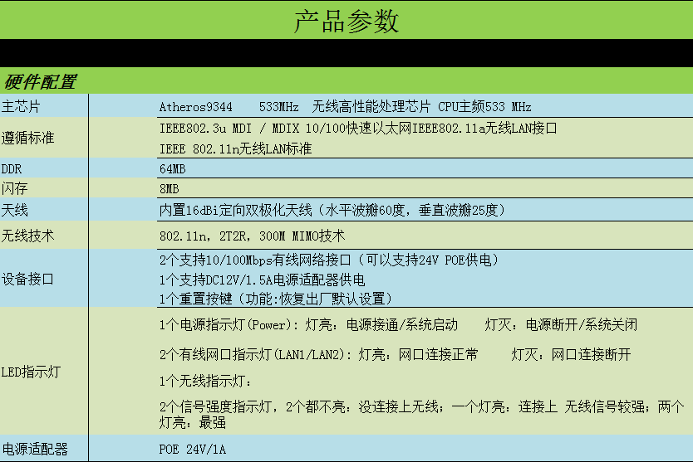Click the 遵循标准 row label

point(27,138)
